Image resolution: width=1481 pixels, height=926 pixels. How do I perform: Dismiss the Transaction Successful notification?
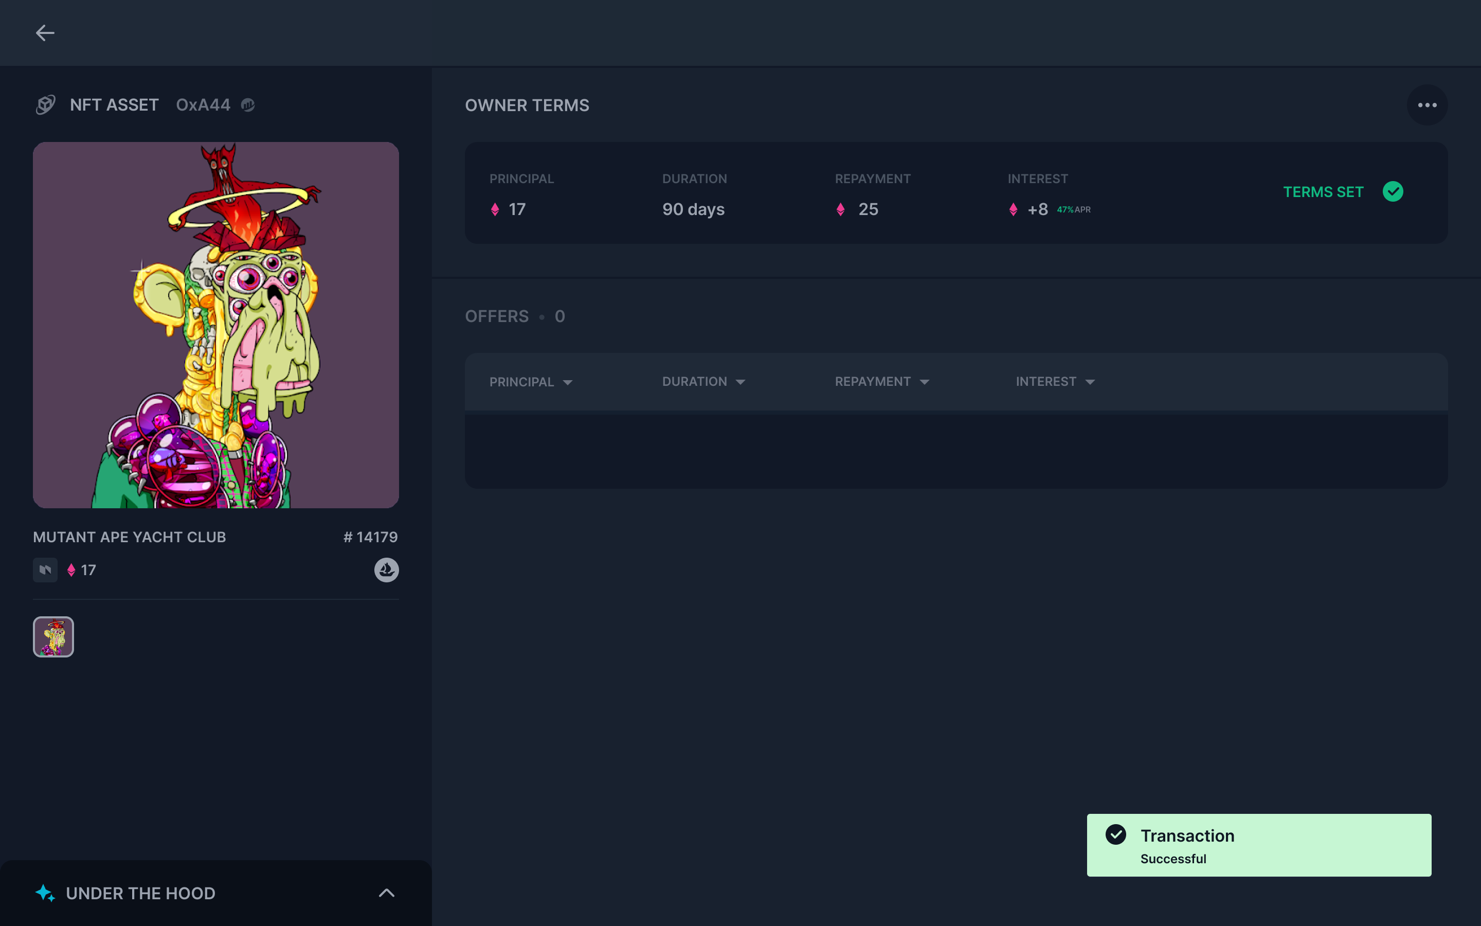1258,845
